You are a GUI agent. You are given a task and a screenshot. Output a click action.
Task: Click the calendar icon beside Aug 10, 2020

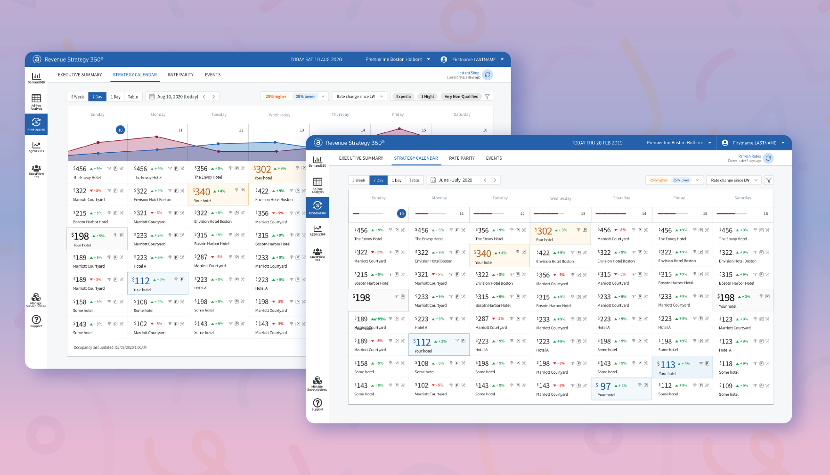152,97
